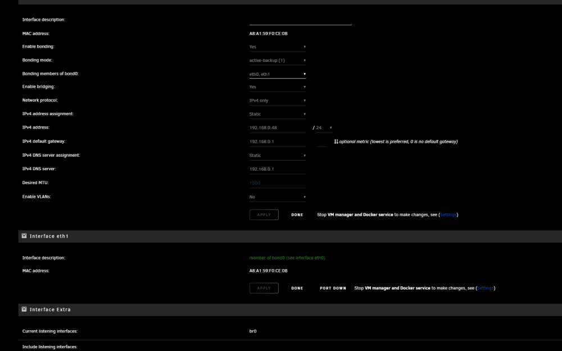Click the IPv4 default gateway field
562x351 pixels.
[x=278, y=142]
